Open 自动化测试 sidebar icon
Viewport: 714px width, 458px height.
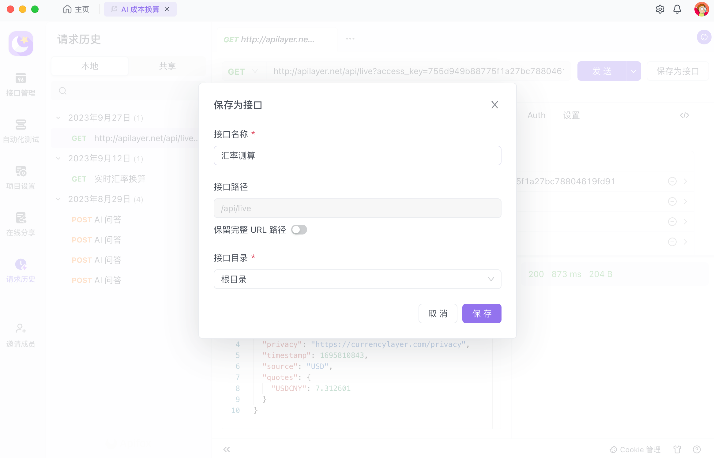(21, 125)
